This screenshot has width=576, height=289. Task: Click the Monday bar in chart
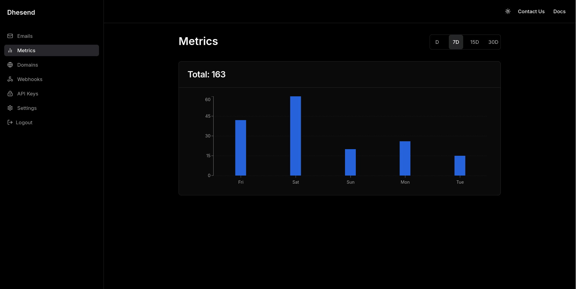[x=405, y=158]
